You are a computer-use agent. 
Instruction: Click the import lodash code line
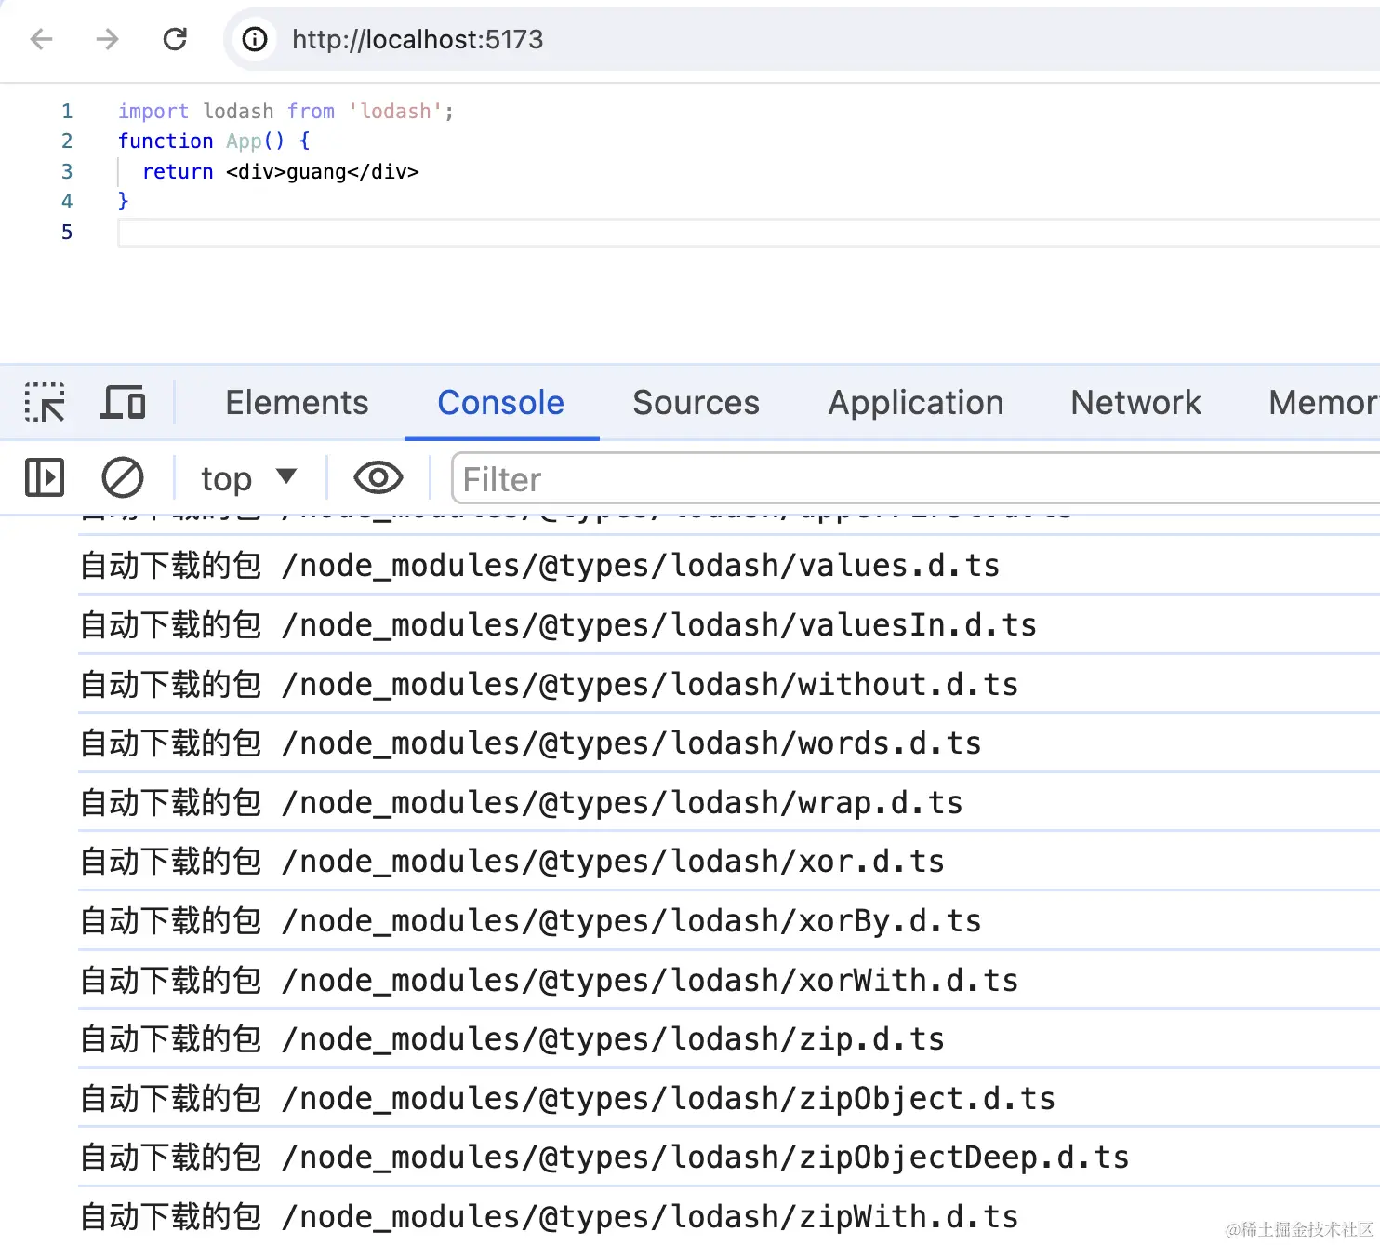(285, 111)
